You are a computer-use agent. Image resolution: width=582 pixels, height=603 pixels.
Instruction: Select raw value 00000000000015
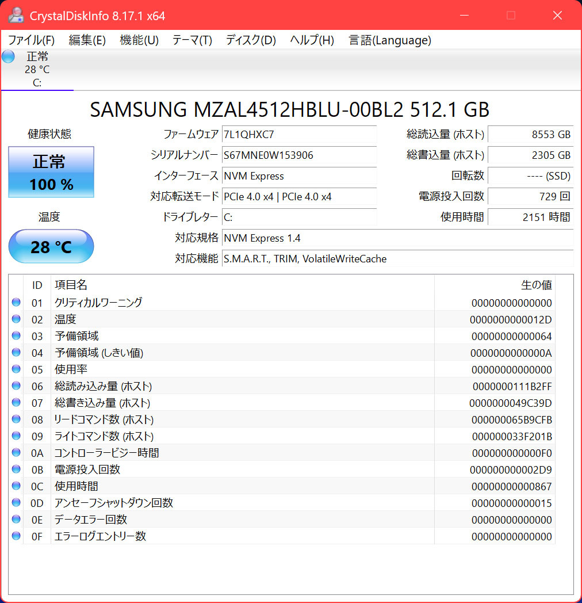[512, 503]
